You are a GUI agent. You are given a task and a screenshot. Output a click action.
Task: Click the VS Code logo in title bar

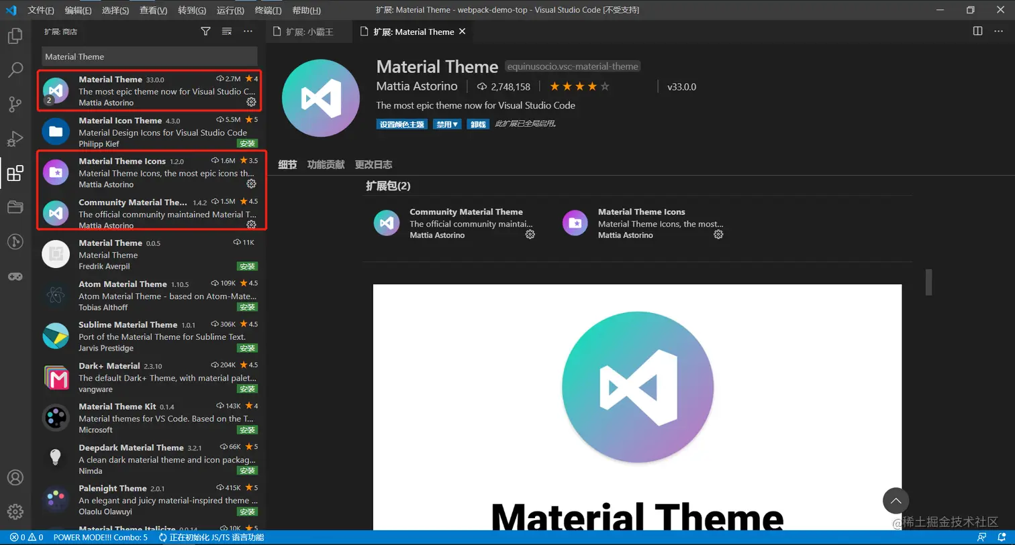pos(11,10)
